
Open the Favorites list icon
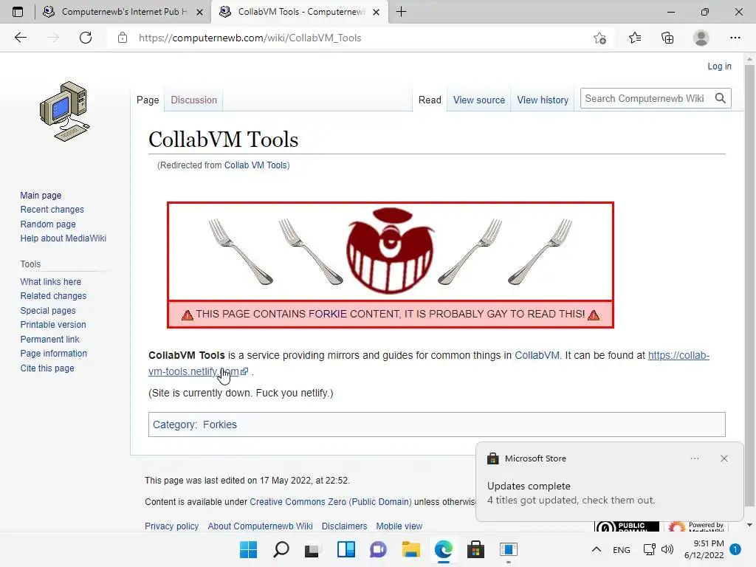click(634, 38)
